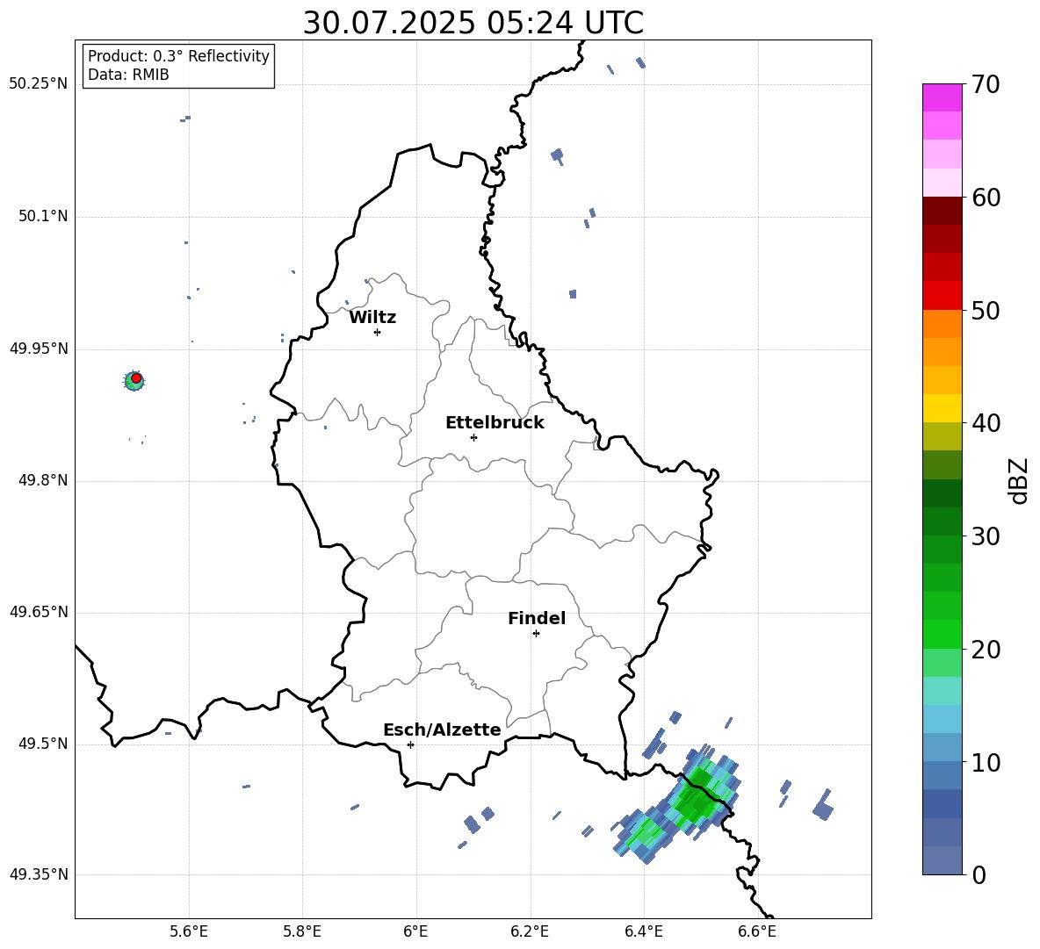The width and height of the screenshot is (1040, 949).
Task: Click the 'Data: RMIB' text
Action: (x=128, y=75)
